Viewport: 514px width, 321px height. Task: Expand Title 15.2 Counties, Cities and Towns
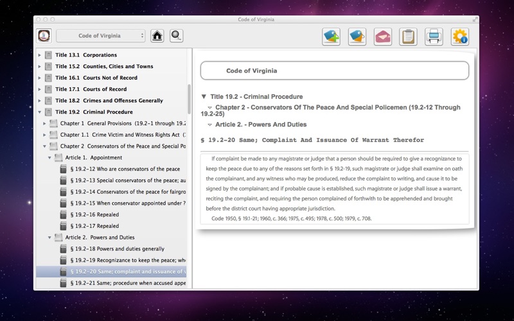[40, 67]
